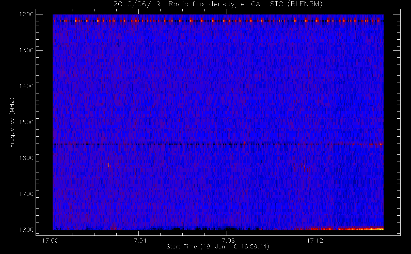Click the bright burst near 1620 MHz after 17:11
The image size is (411, 254).
tap(307, 167)
